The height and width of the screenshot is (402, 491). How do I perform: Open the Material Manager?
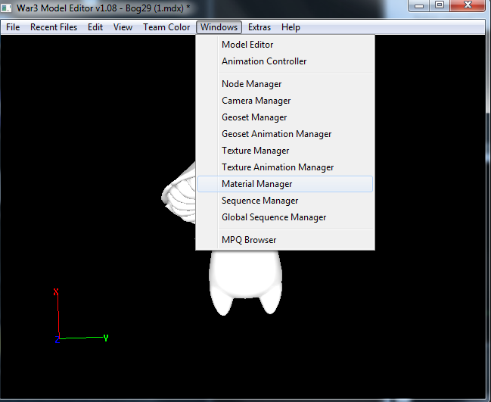(x=285, y=184)
